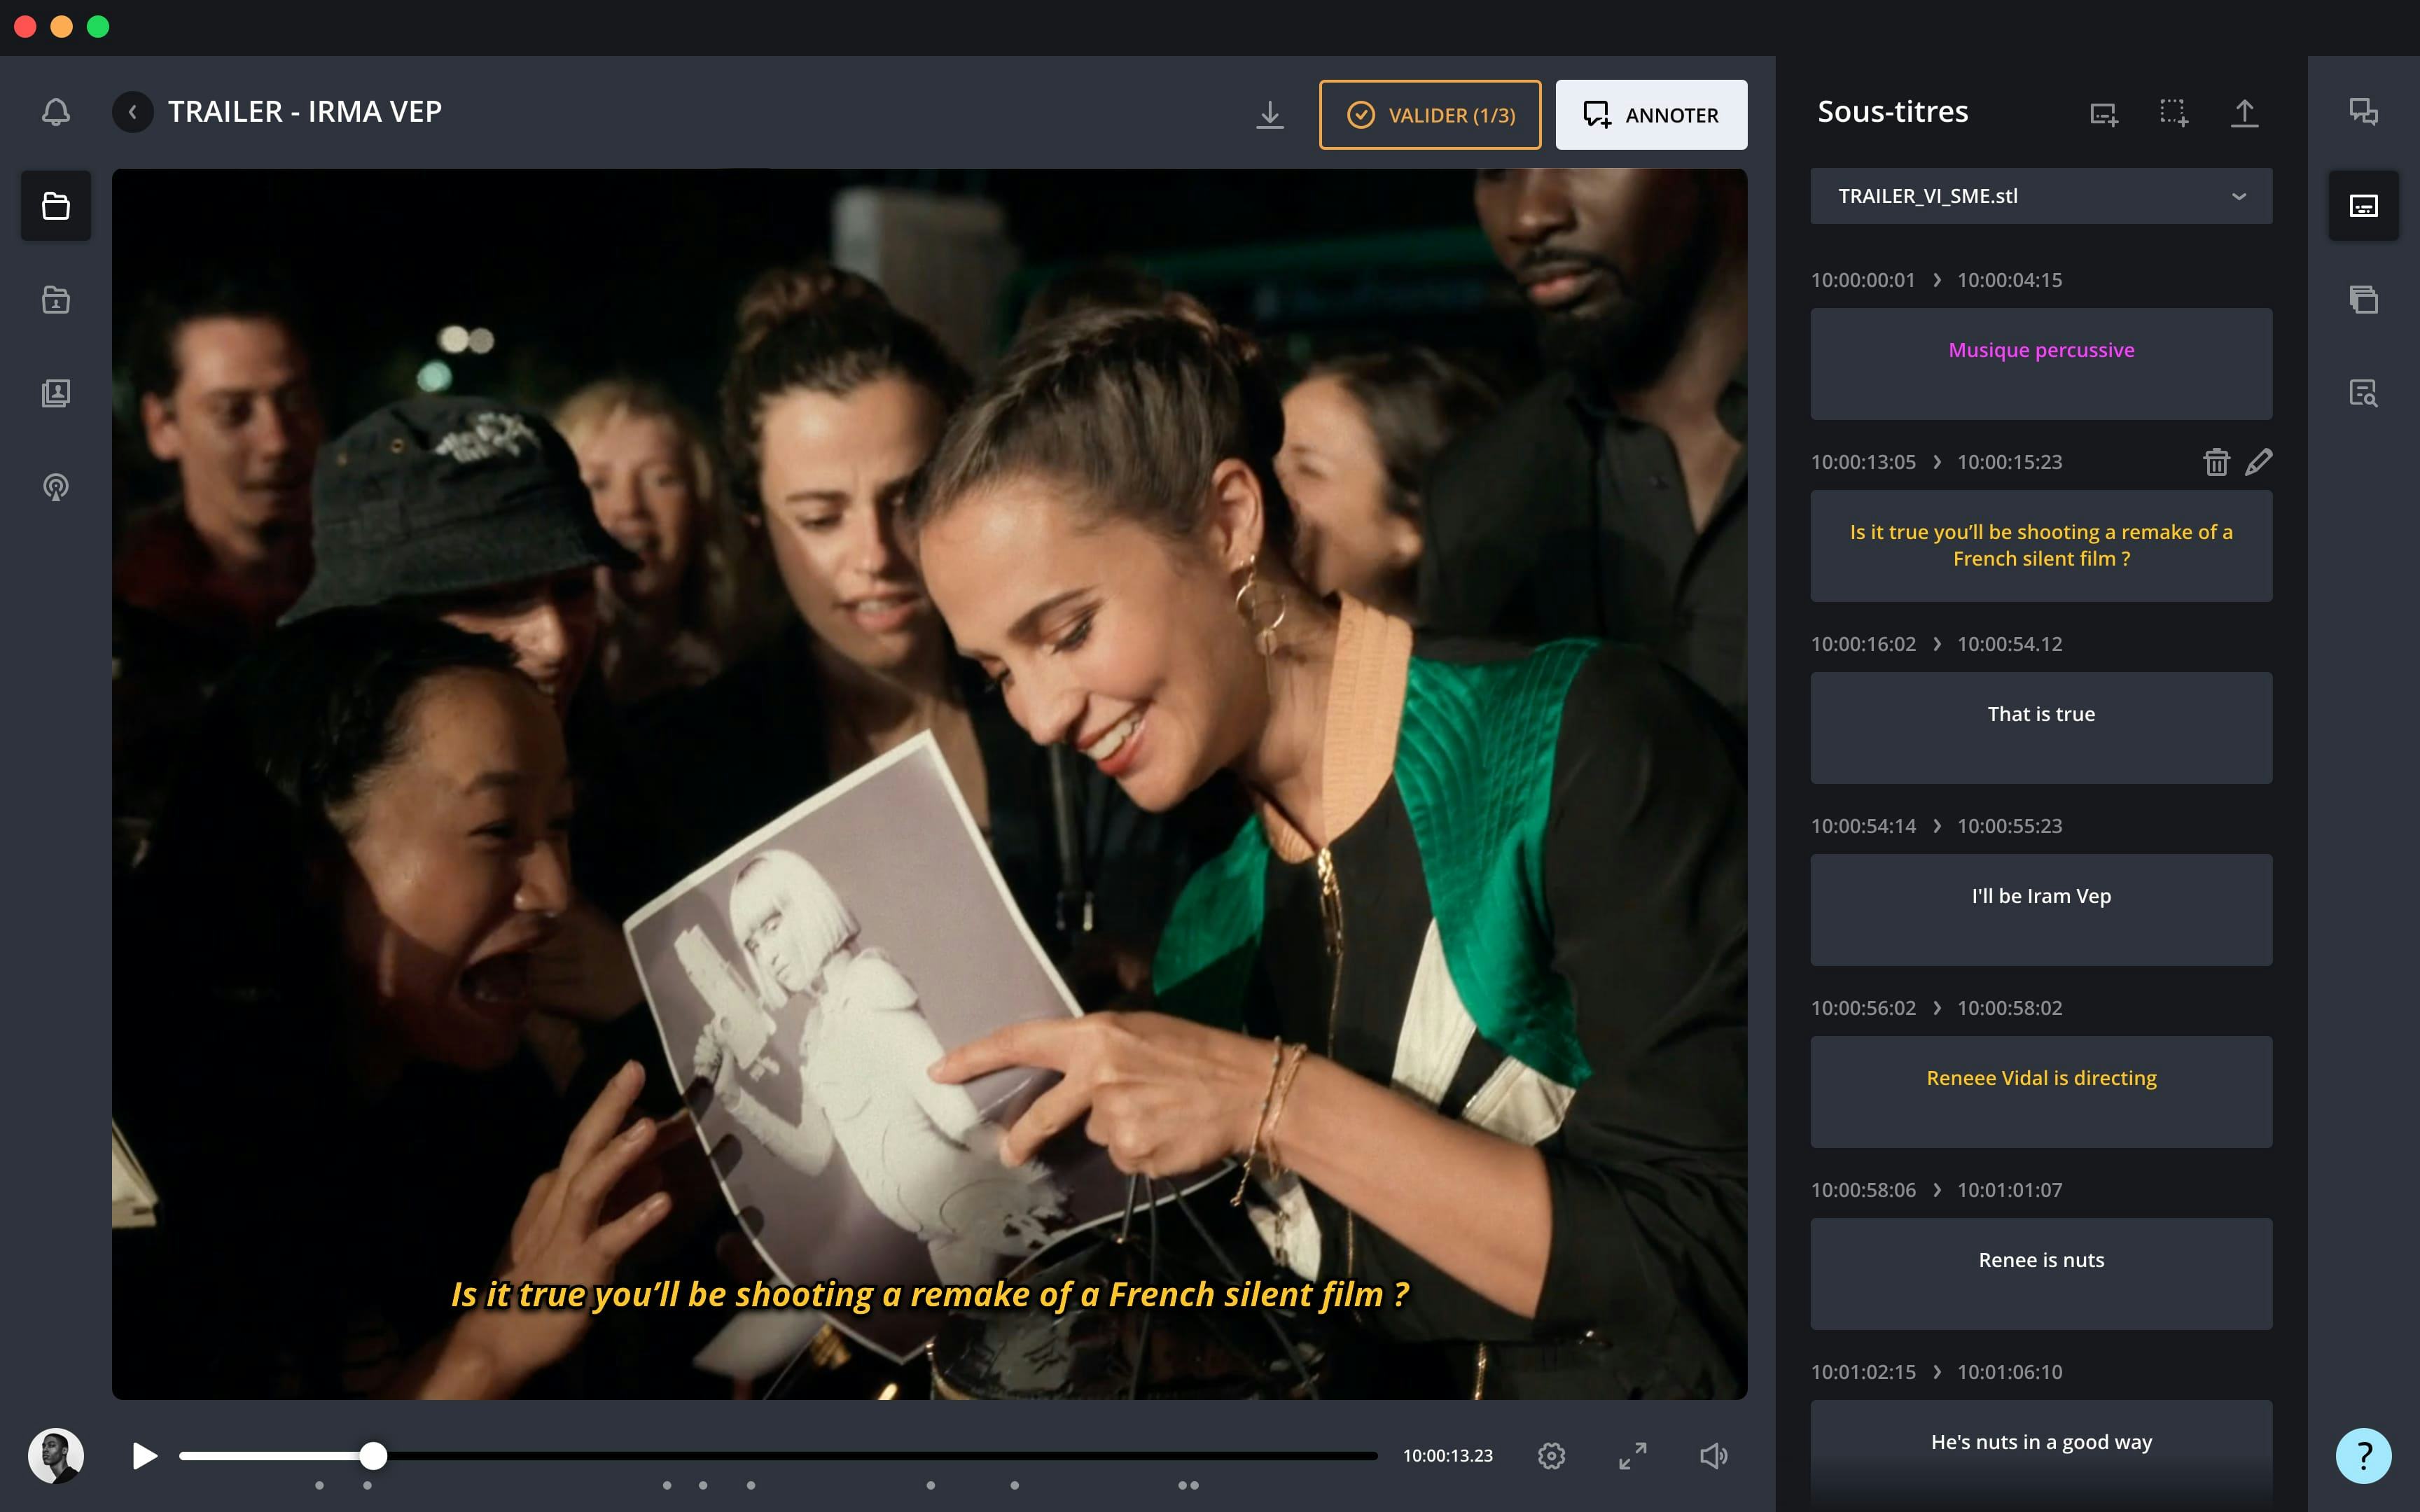Add a new subtitle with the plus-caption icon
Screen dimensions: 2420x1512
coord(2104,114)
